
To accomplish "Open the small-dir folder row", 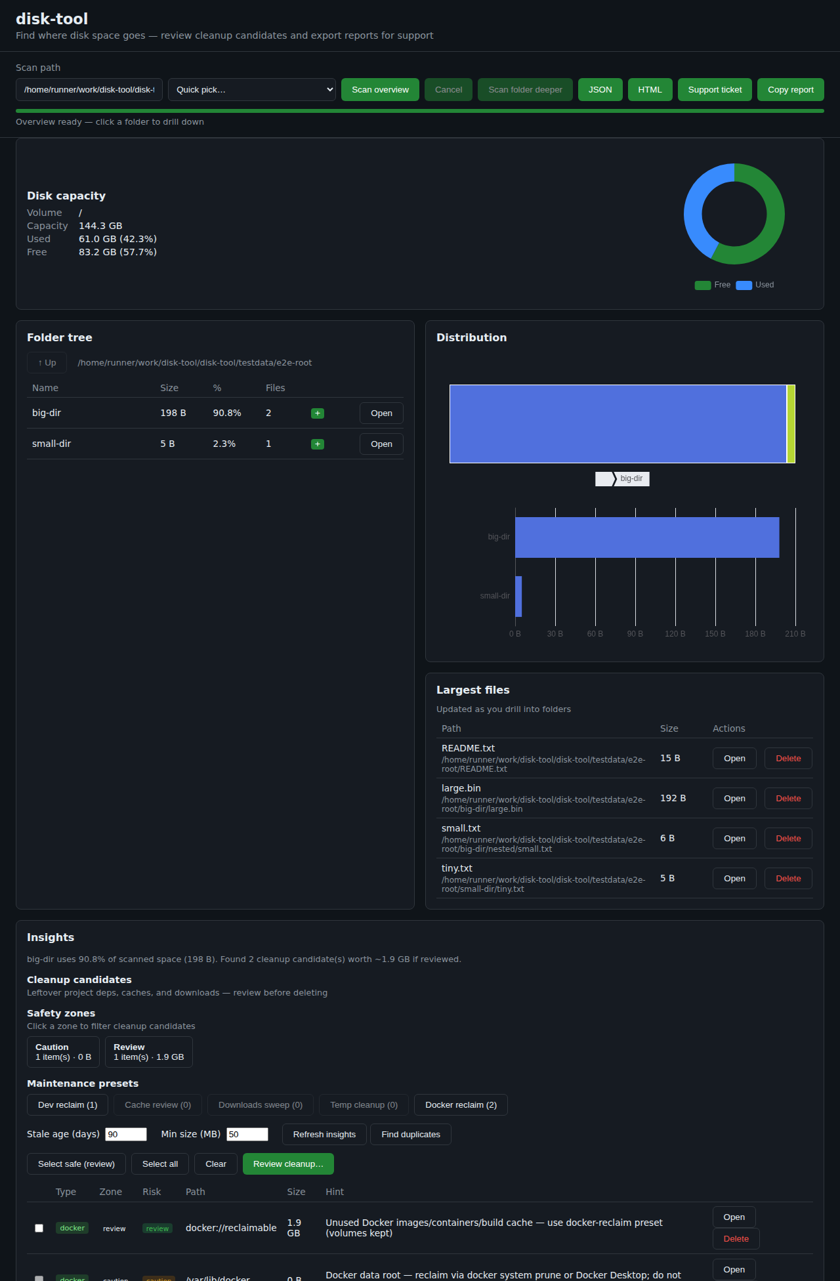I will (x=381, y=444).
